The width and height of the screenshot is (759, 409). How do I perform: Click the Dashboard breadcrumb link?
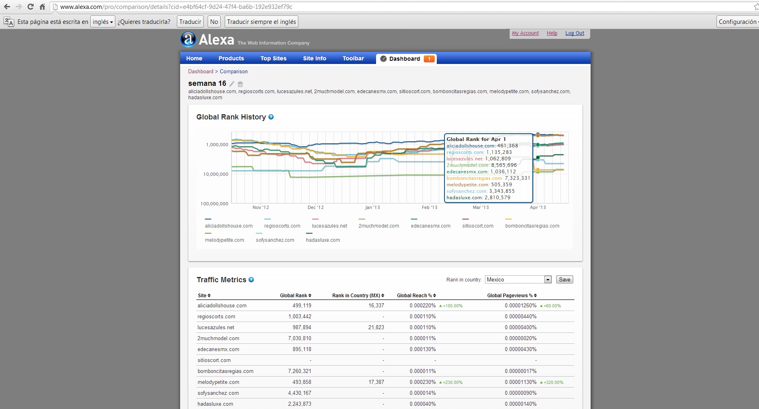(x=201, y=72)
